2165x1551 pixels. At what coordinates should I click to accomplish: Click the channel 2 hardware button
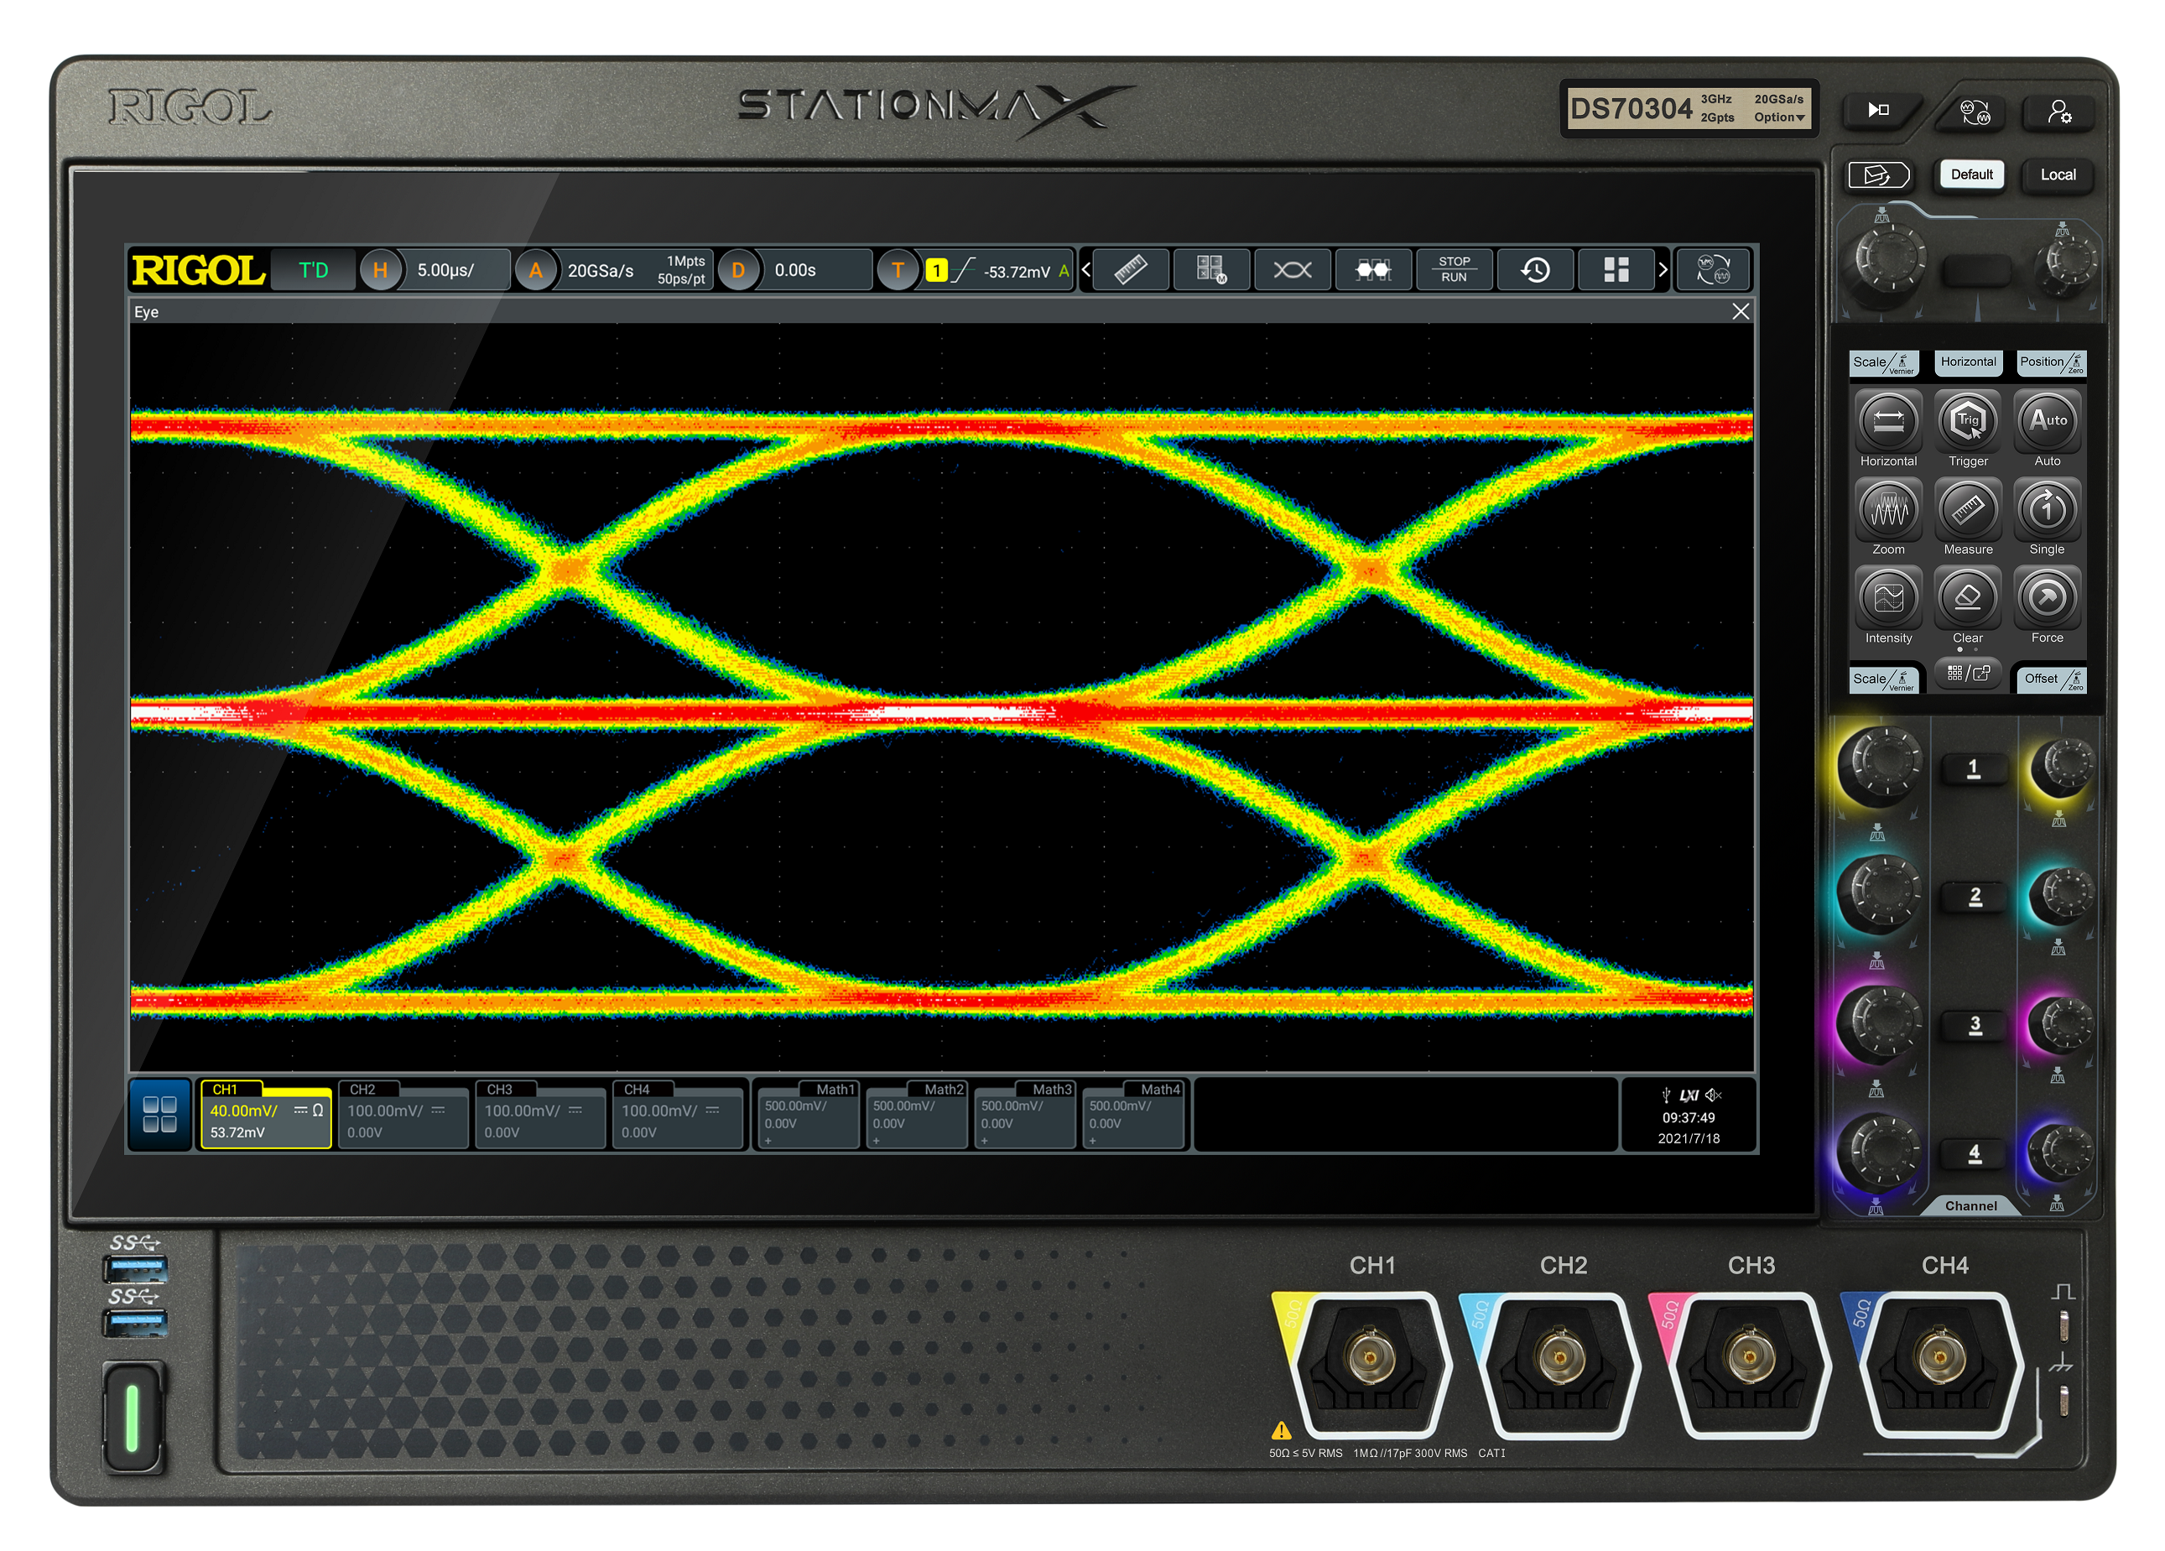click(x=1973, y=898)
